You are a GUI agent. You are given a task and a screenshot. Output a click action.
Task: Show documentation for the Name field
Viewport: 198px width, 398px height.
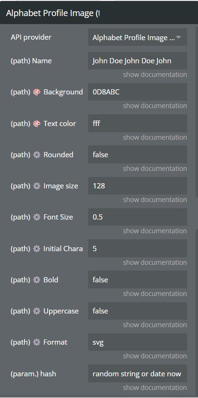click(x=155, y=75)
